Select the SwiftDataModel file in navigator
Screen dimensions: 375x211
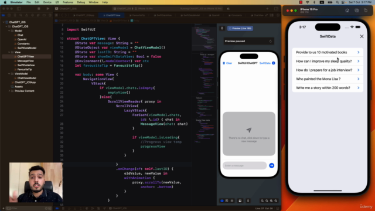(26, 48)
